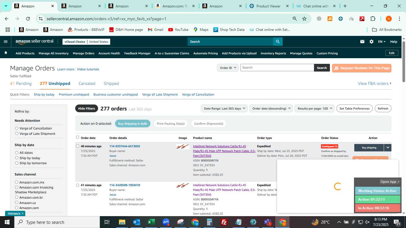The height and width of the screenshot is (228, 406).
Task: Click the Windows Start button
Action: [x=7, y=222]
